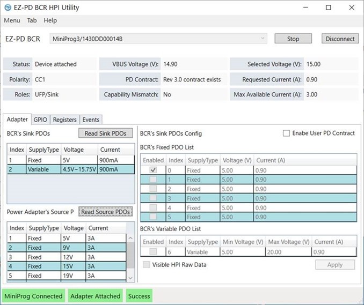Switch to the Adapter tab
364x305 pixels.
[x=17, y=120]
